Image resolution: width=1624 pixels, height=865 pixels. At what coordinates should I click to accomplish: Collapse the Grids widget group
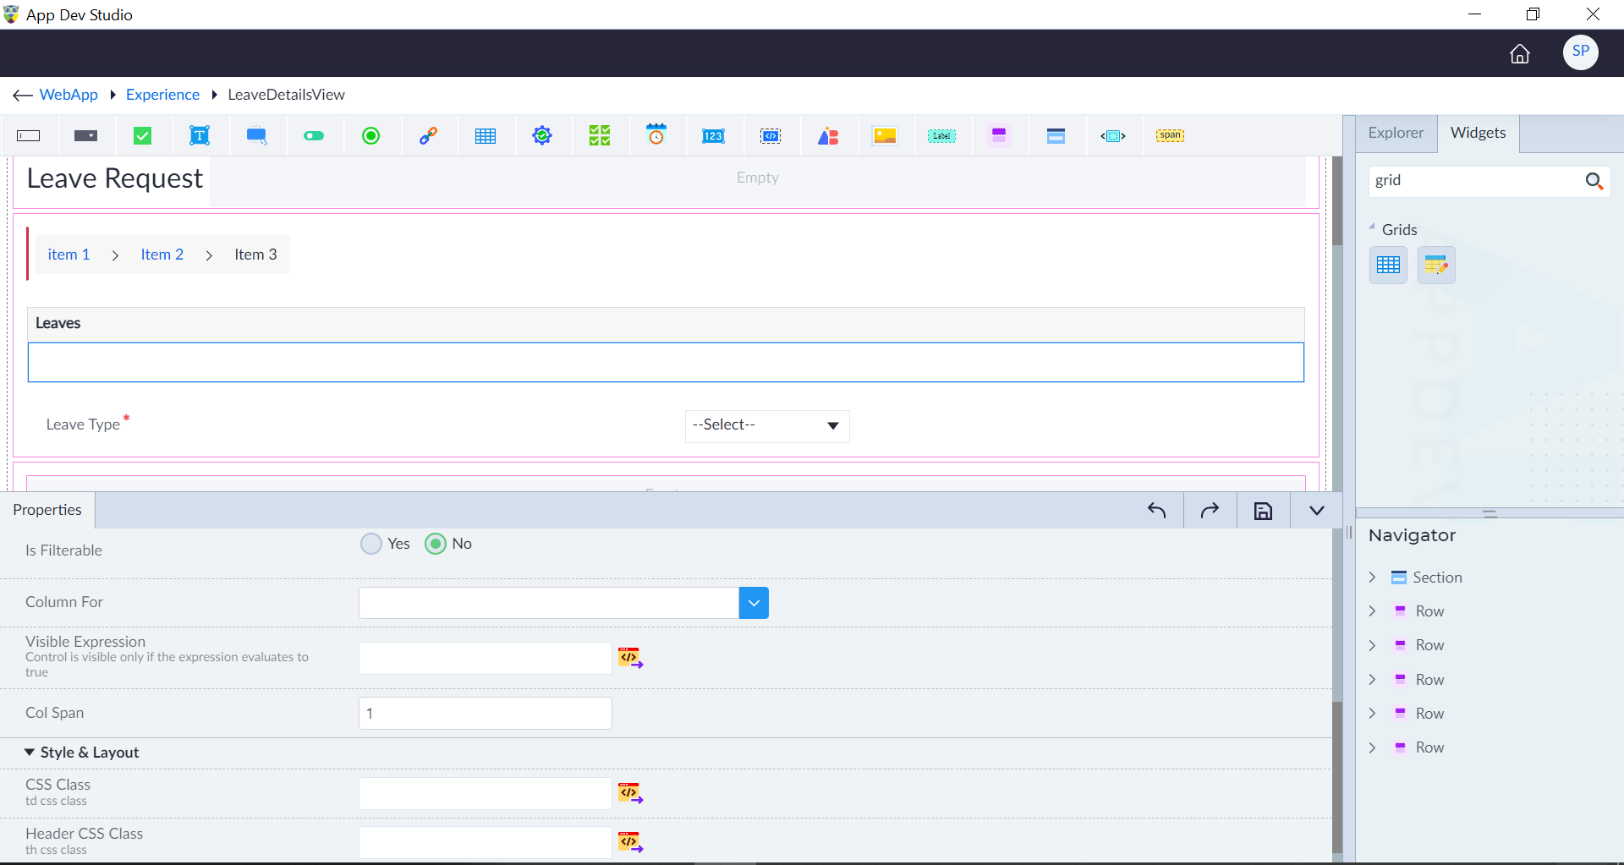(1372, 228)
